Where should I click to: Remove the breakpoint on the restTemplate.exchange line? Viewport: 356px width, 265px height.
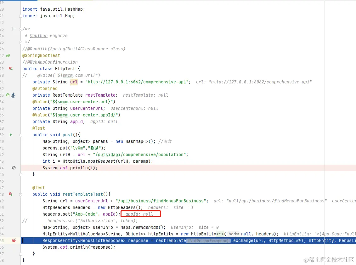click(14, 240)
